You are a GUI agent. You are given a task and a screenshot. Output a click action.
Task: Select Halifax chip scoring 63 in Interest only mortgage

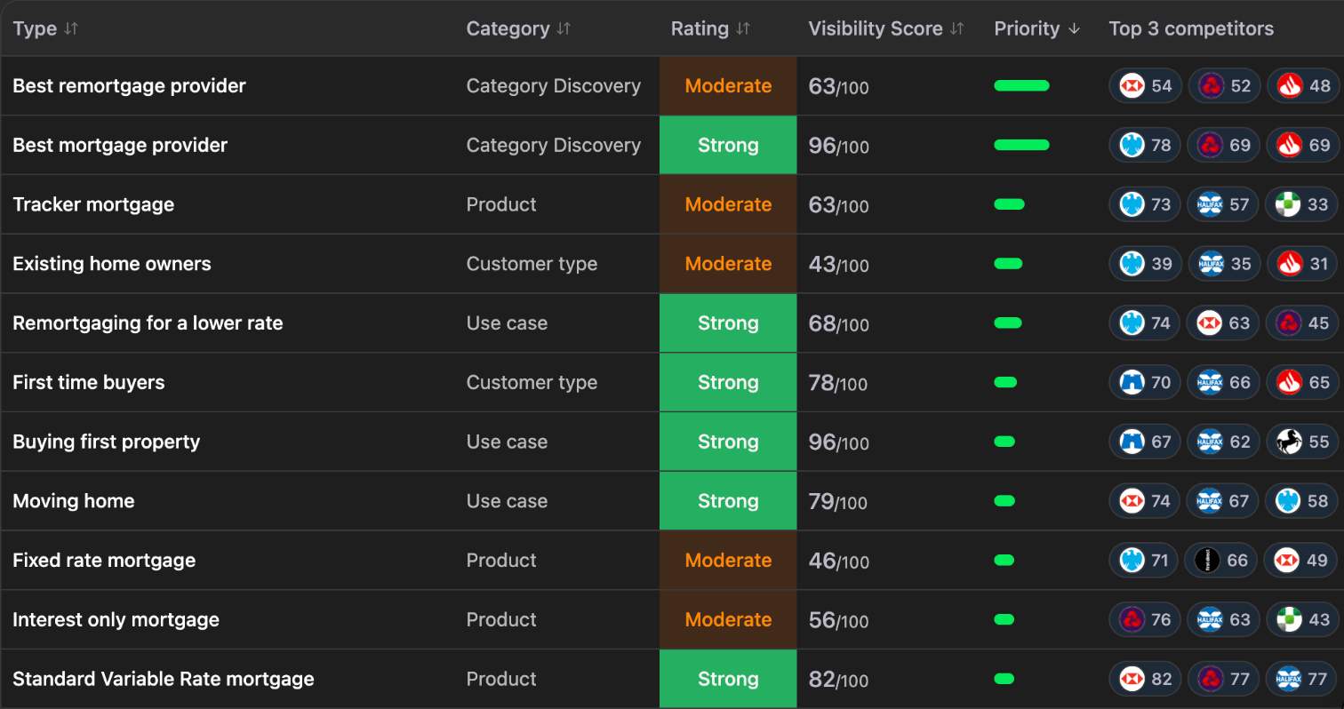coord(1224,620)
